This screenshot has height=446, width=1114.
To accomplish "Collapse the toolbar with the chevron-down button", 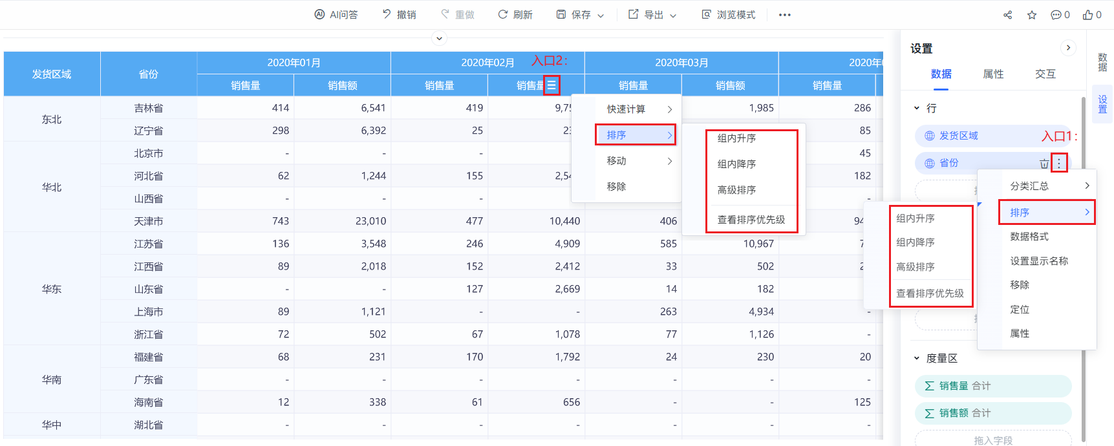I will (x=439, y=38).
